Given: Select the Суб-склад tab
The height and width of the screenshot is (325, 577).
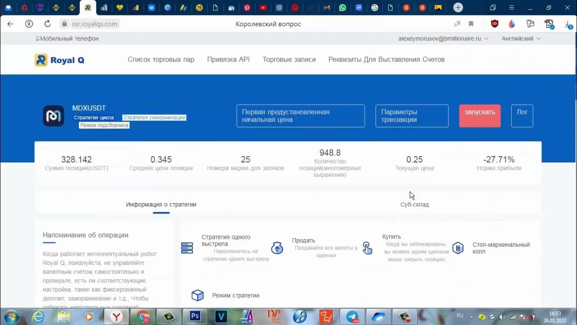Looking at the screenshot, I should pos(414,204).
